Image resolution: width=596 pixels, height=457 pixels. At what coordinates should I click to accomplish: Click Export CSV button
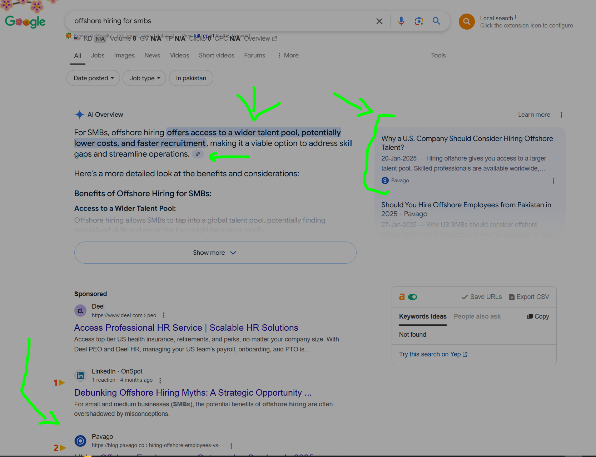click(529, 297)
